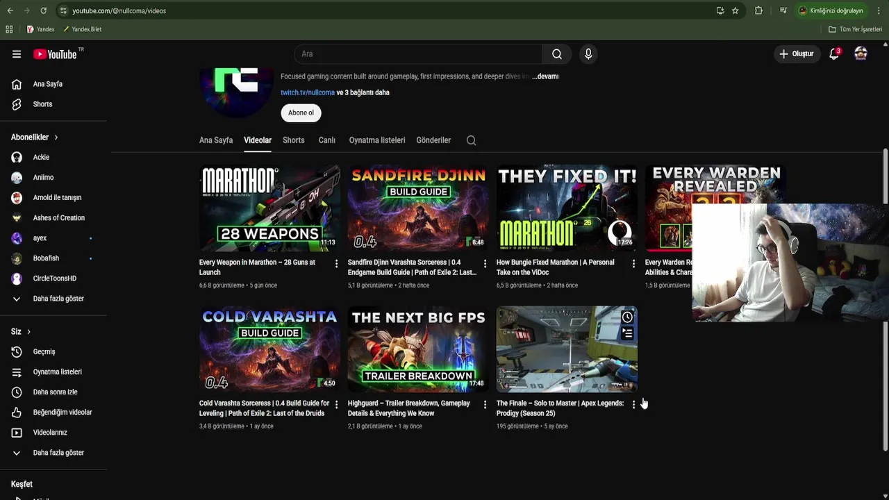Image resolution: width=889 pixels, height=500 pixels.
Task: Open options for Cold Varashta Sorceress video
Action: [x=336, y=405]
